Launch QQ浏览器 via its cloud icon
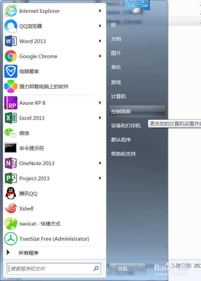201x281 pixels. (11, 26)
